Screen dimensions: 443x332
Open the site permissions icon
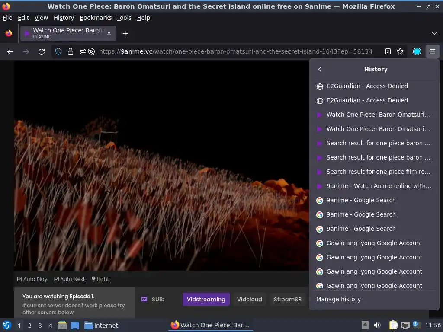pyautogui.click(x=82, y=52)
